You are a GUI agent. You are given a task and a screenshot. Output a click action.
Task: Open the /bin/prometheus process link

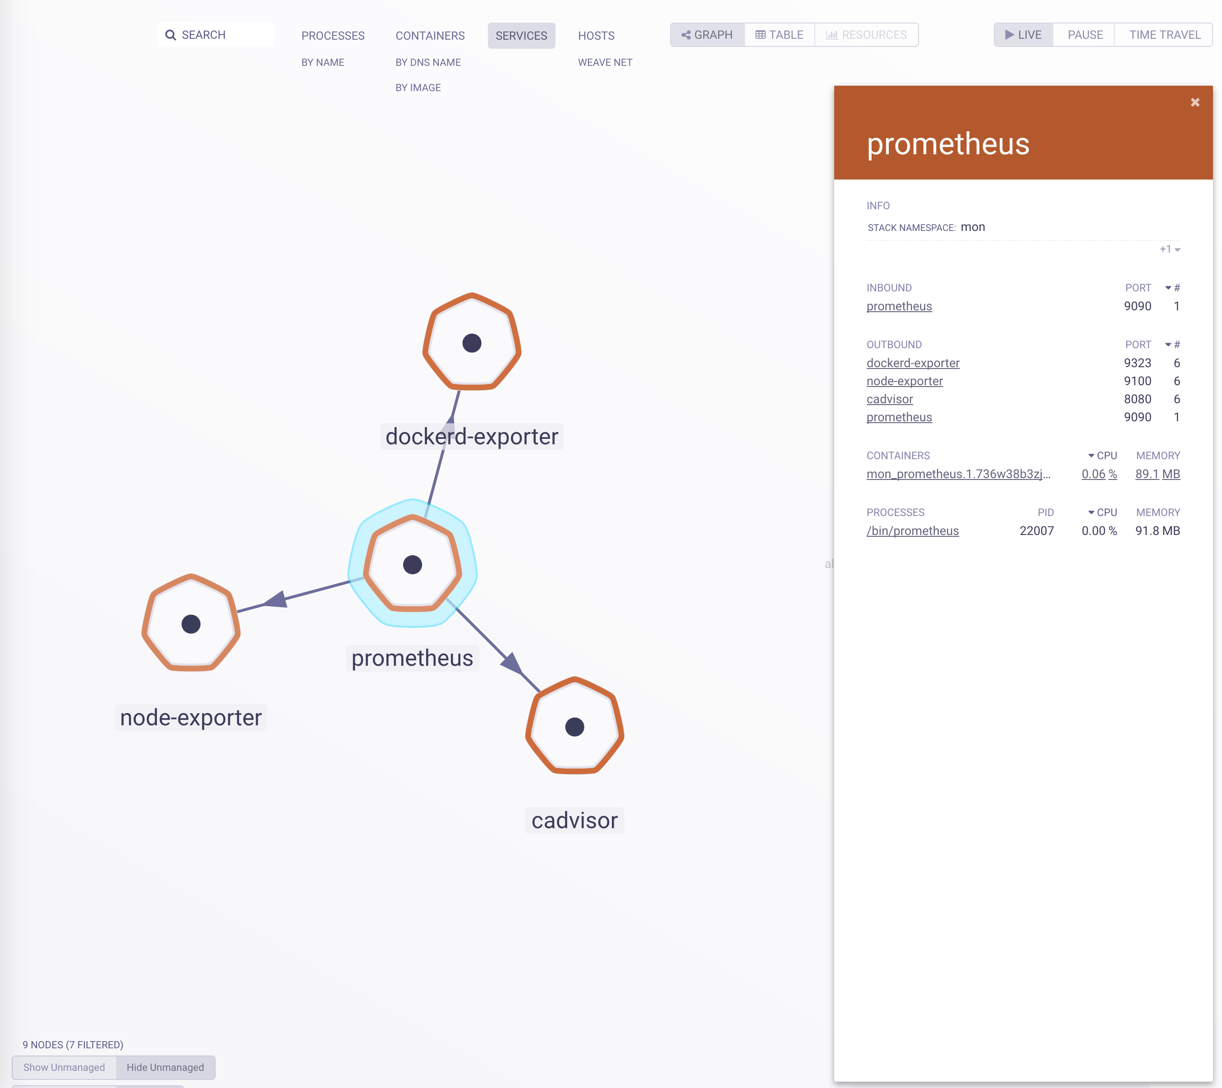[912, 530]
